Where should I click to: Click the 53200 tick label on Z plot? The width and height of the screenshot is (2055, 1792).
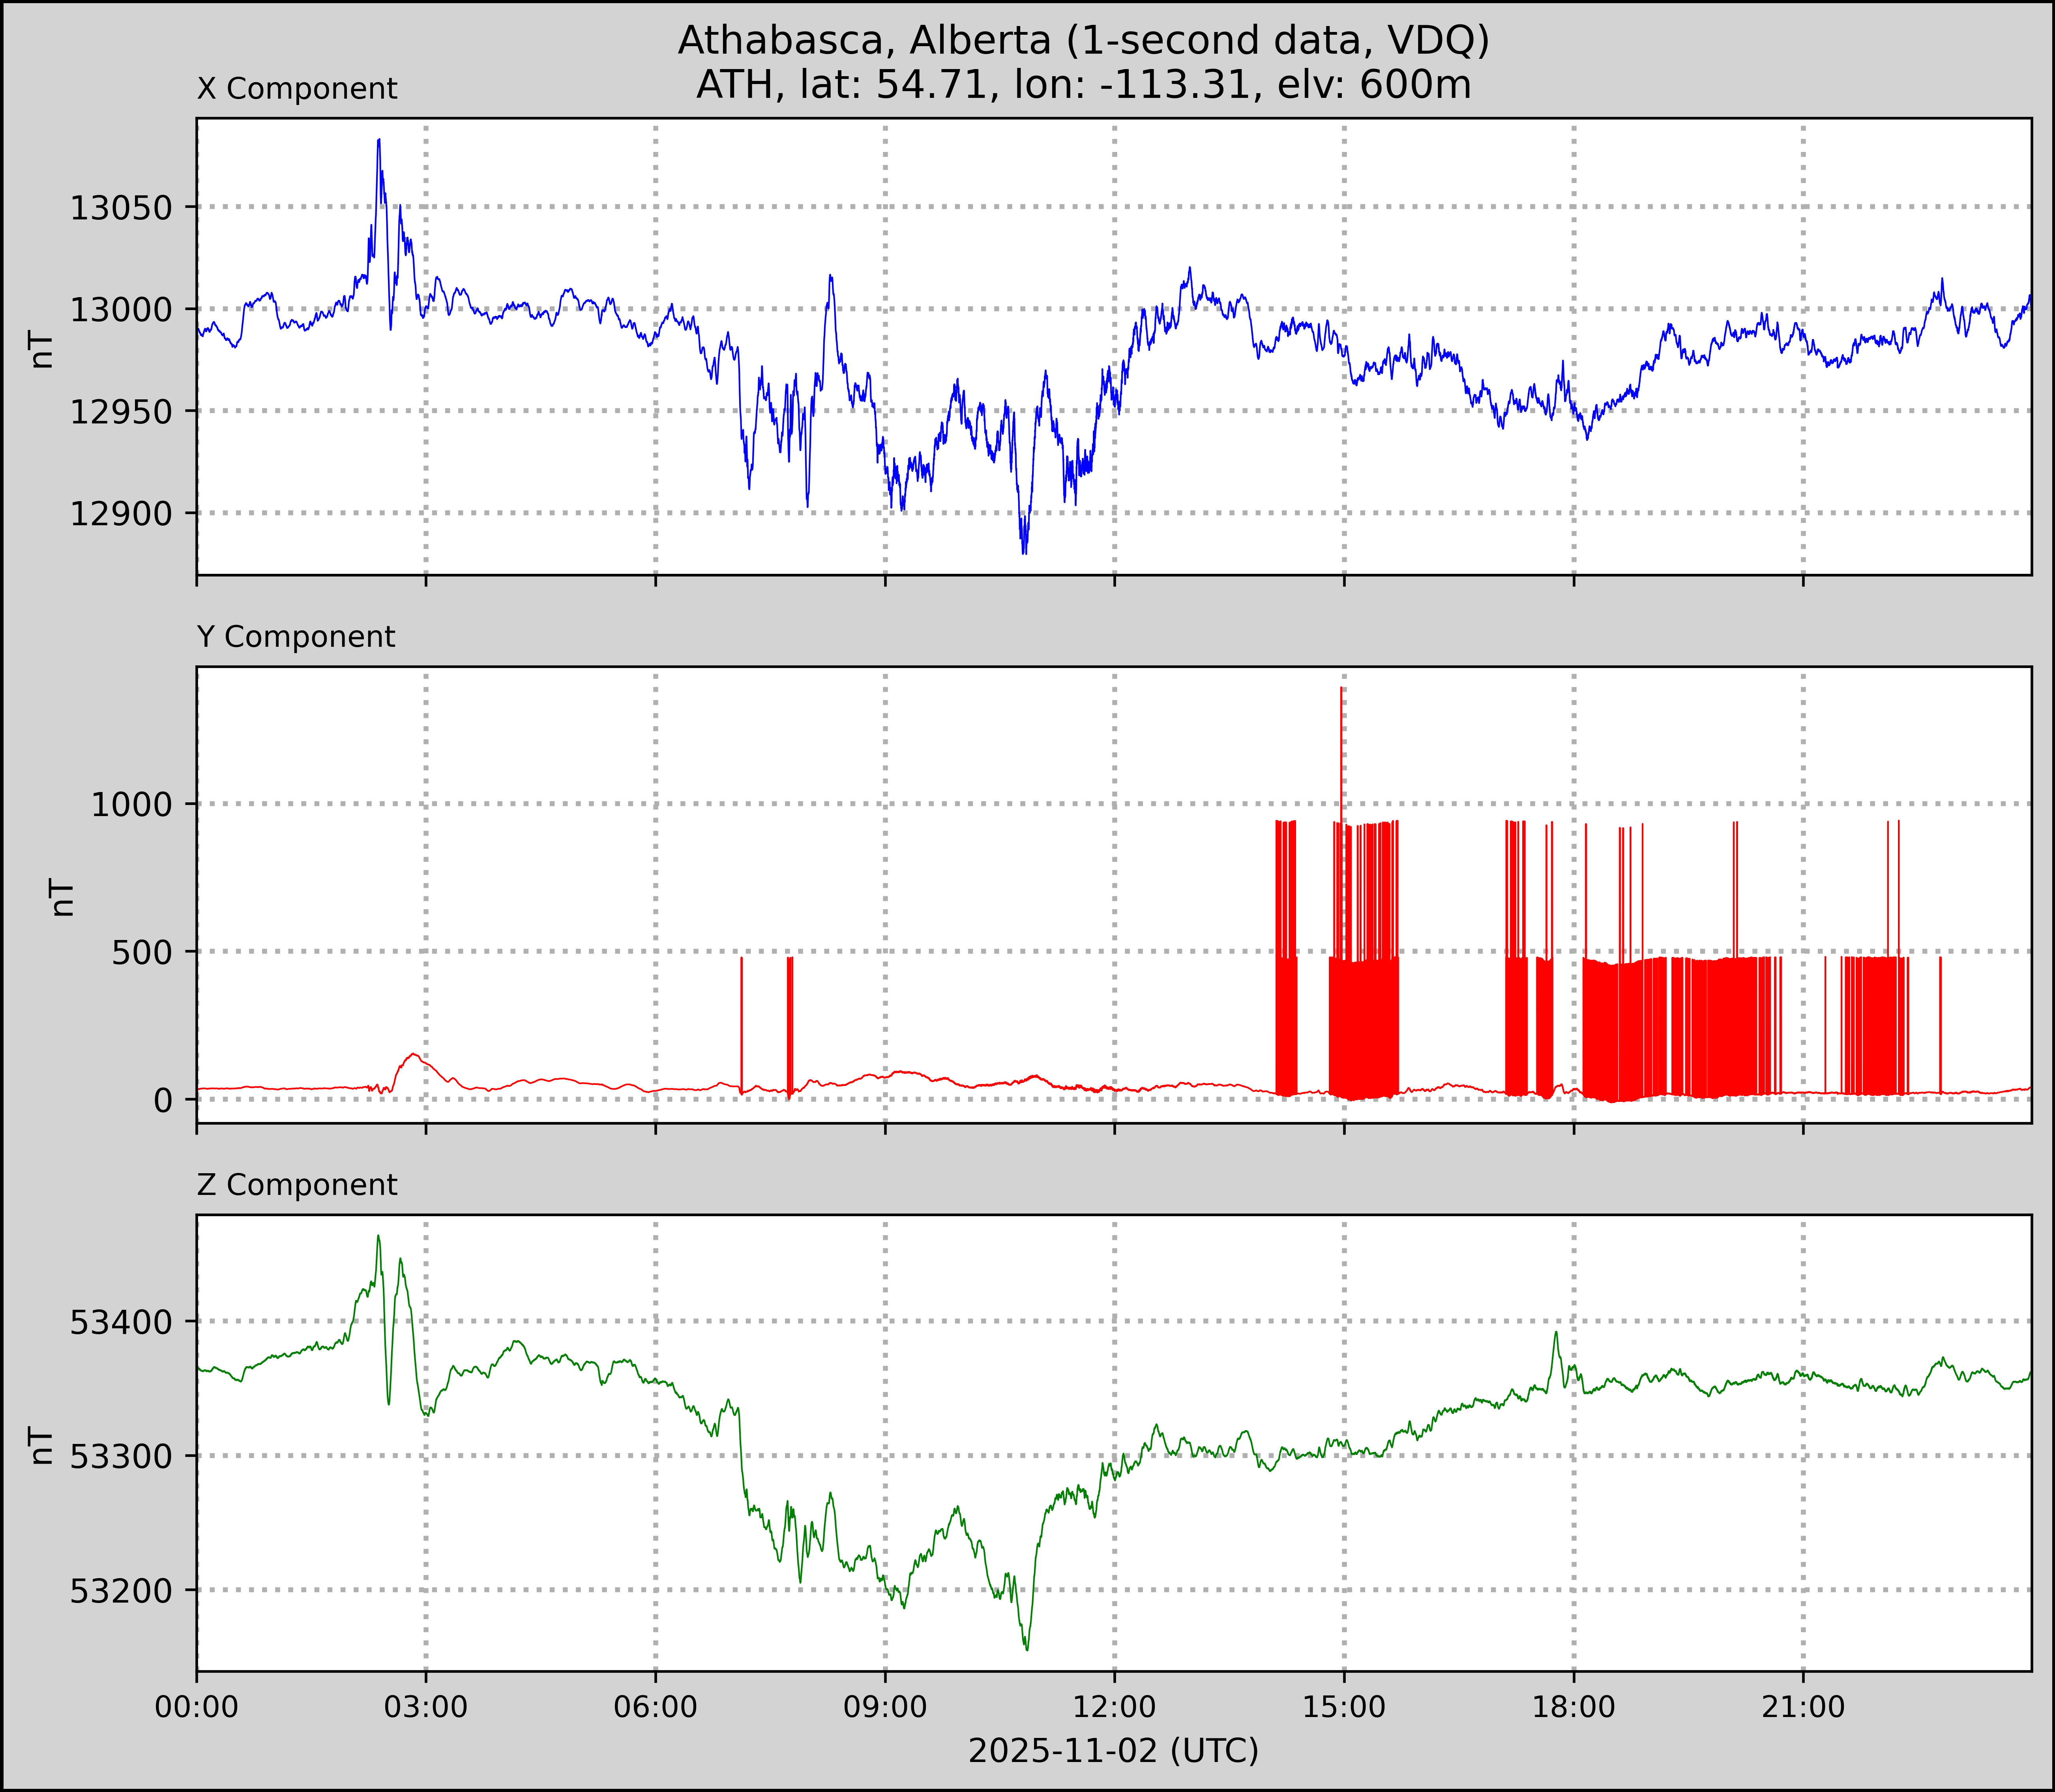pos(121,1591)
